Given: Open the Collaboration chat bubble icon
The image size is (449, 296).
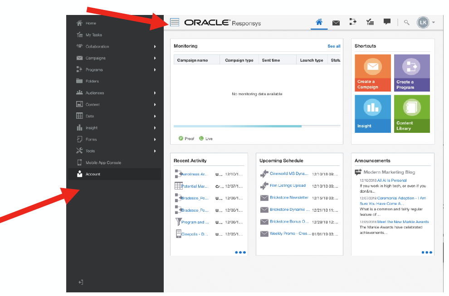Looking at the screenshot, I should [x=387, y=22].
